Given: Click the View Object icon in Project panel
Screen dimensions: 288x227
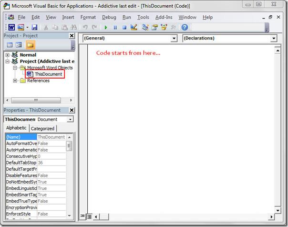Looking at the screenshot, I should (19, 45).
